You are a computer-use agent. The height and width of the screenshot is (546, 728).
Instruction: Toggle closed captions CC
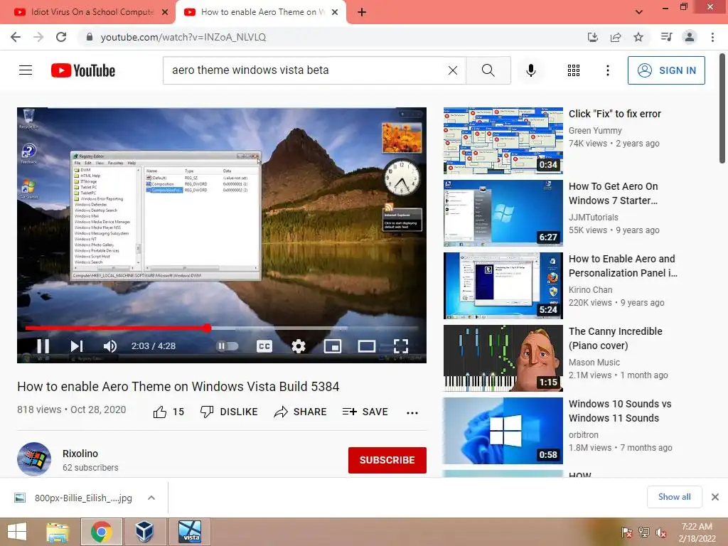(264, 346)
